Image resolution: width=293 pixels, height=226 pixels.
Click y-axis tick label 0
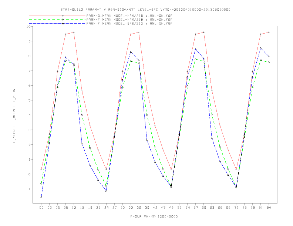tap(29, 174)
